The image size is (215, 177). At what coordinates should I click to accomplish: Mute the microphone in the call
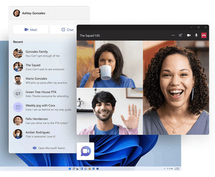[x=196, y=35]
